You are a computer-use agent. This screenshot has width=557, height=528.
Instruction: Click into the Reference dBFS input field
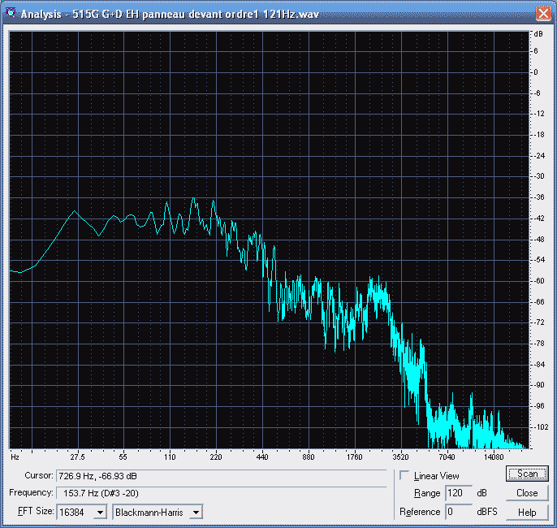(459, 512)
